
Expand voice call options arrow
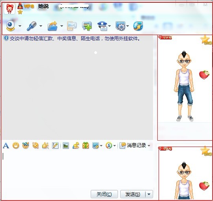click(41, 26)
